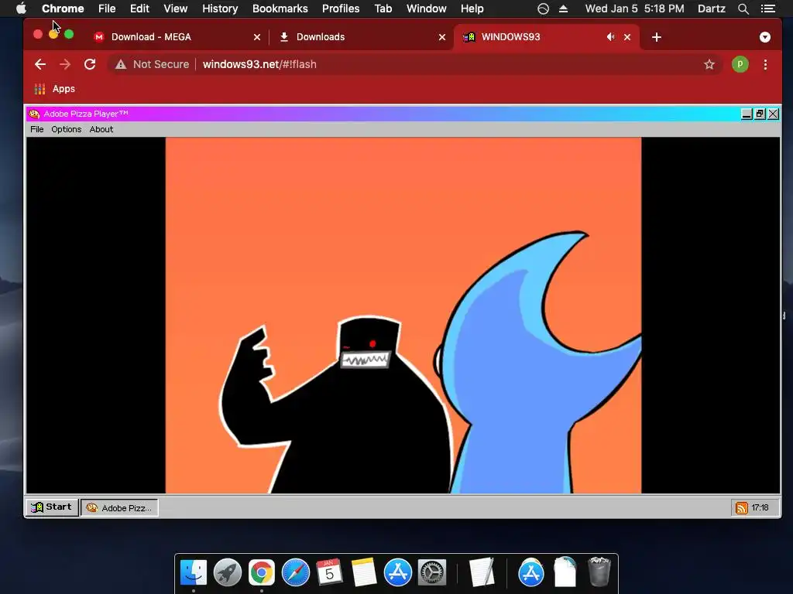This screenshot has width=793, height=594.
Task: Open the Apps bookmarks shortcut
Action: (x=55, y=89)
